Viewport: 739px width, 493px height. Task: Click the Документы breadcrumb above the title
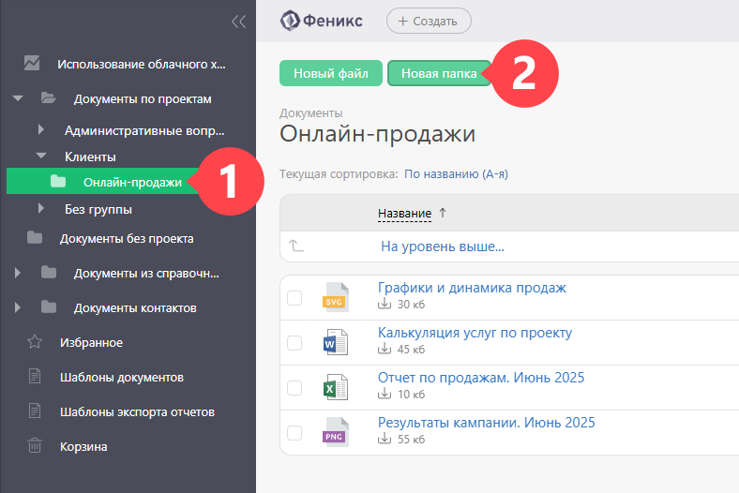[311, 113]
